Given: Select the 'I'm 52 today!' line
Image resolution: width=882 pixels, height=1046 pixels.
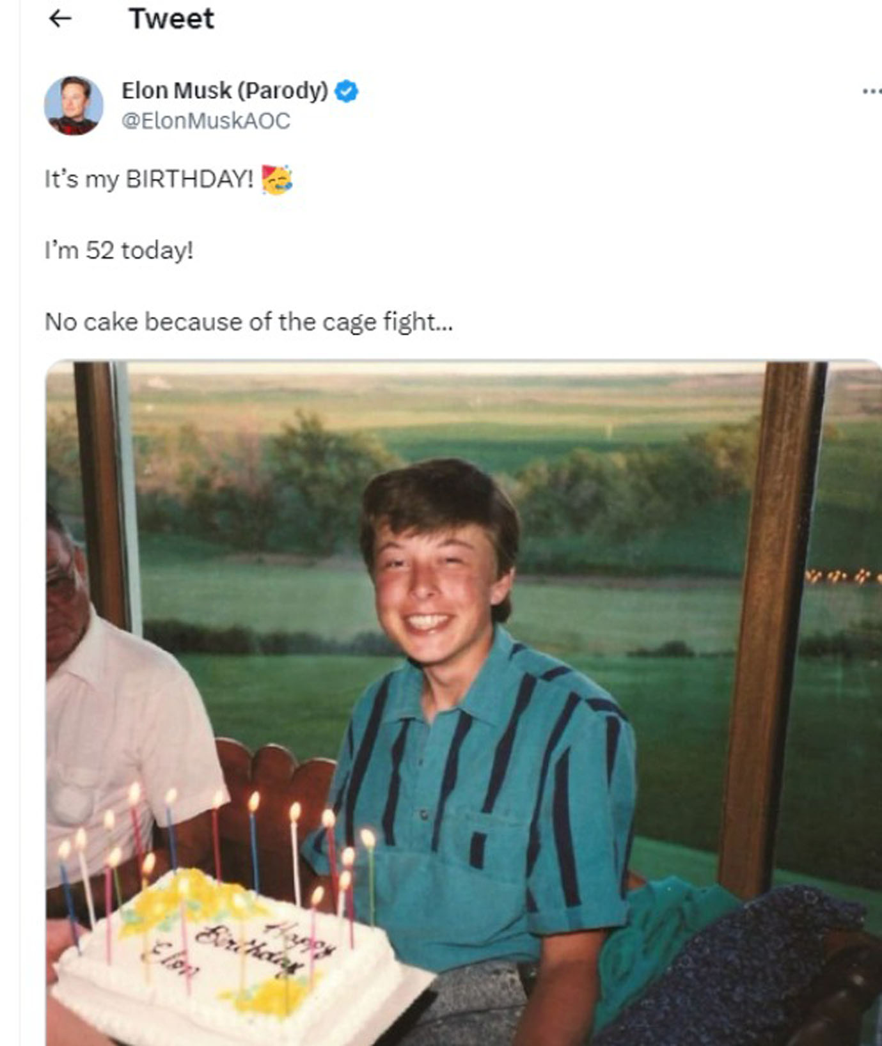Looking at the screenshot, I should coord(118,250).
